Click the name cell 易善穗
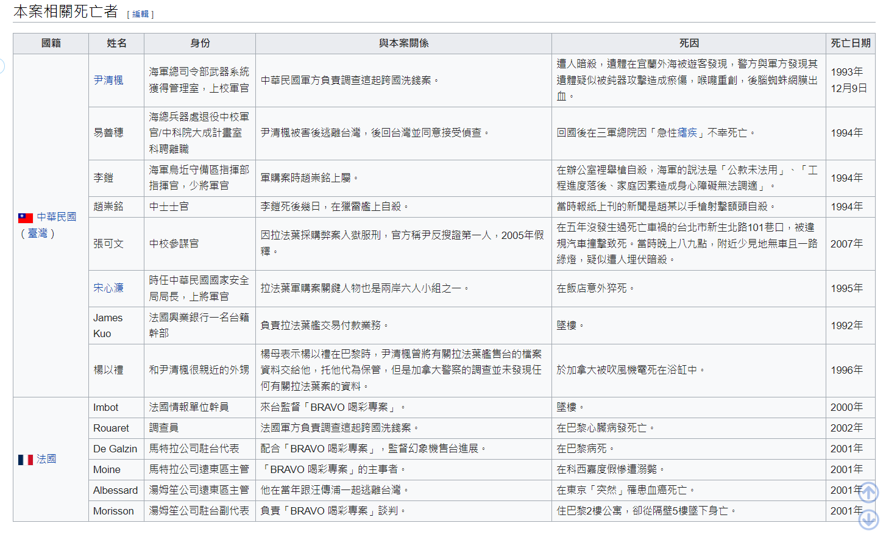Image resolution: width=886 pixels, height=534 pixels. click(116, 133)
